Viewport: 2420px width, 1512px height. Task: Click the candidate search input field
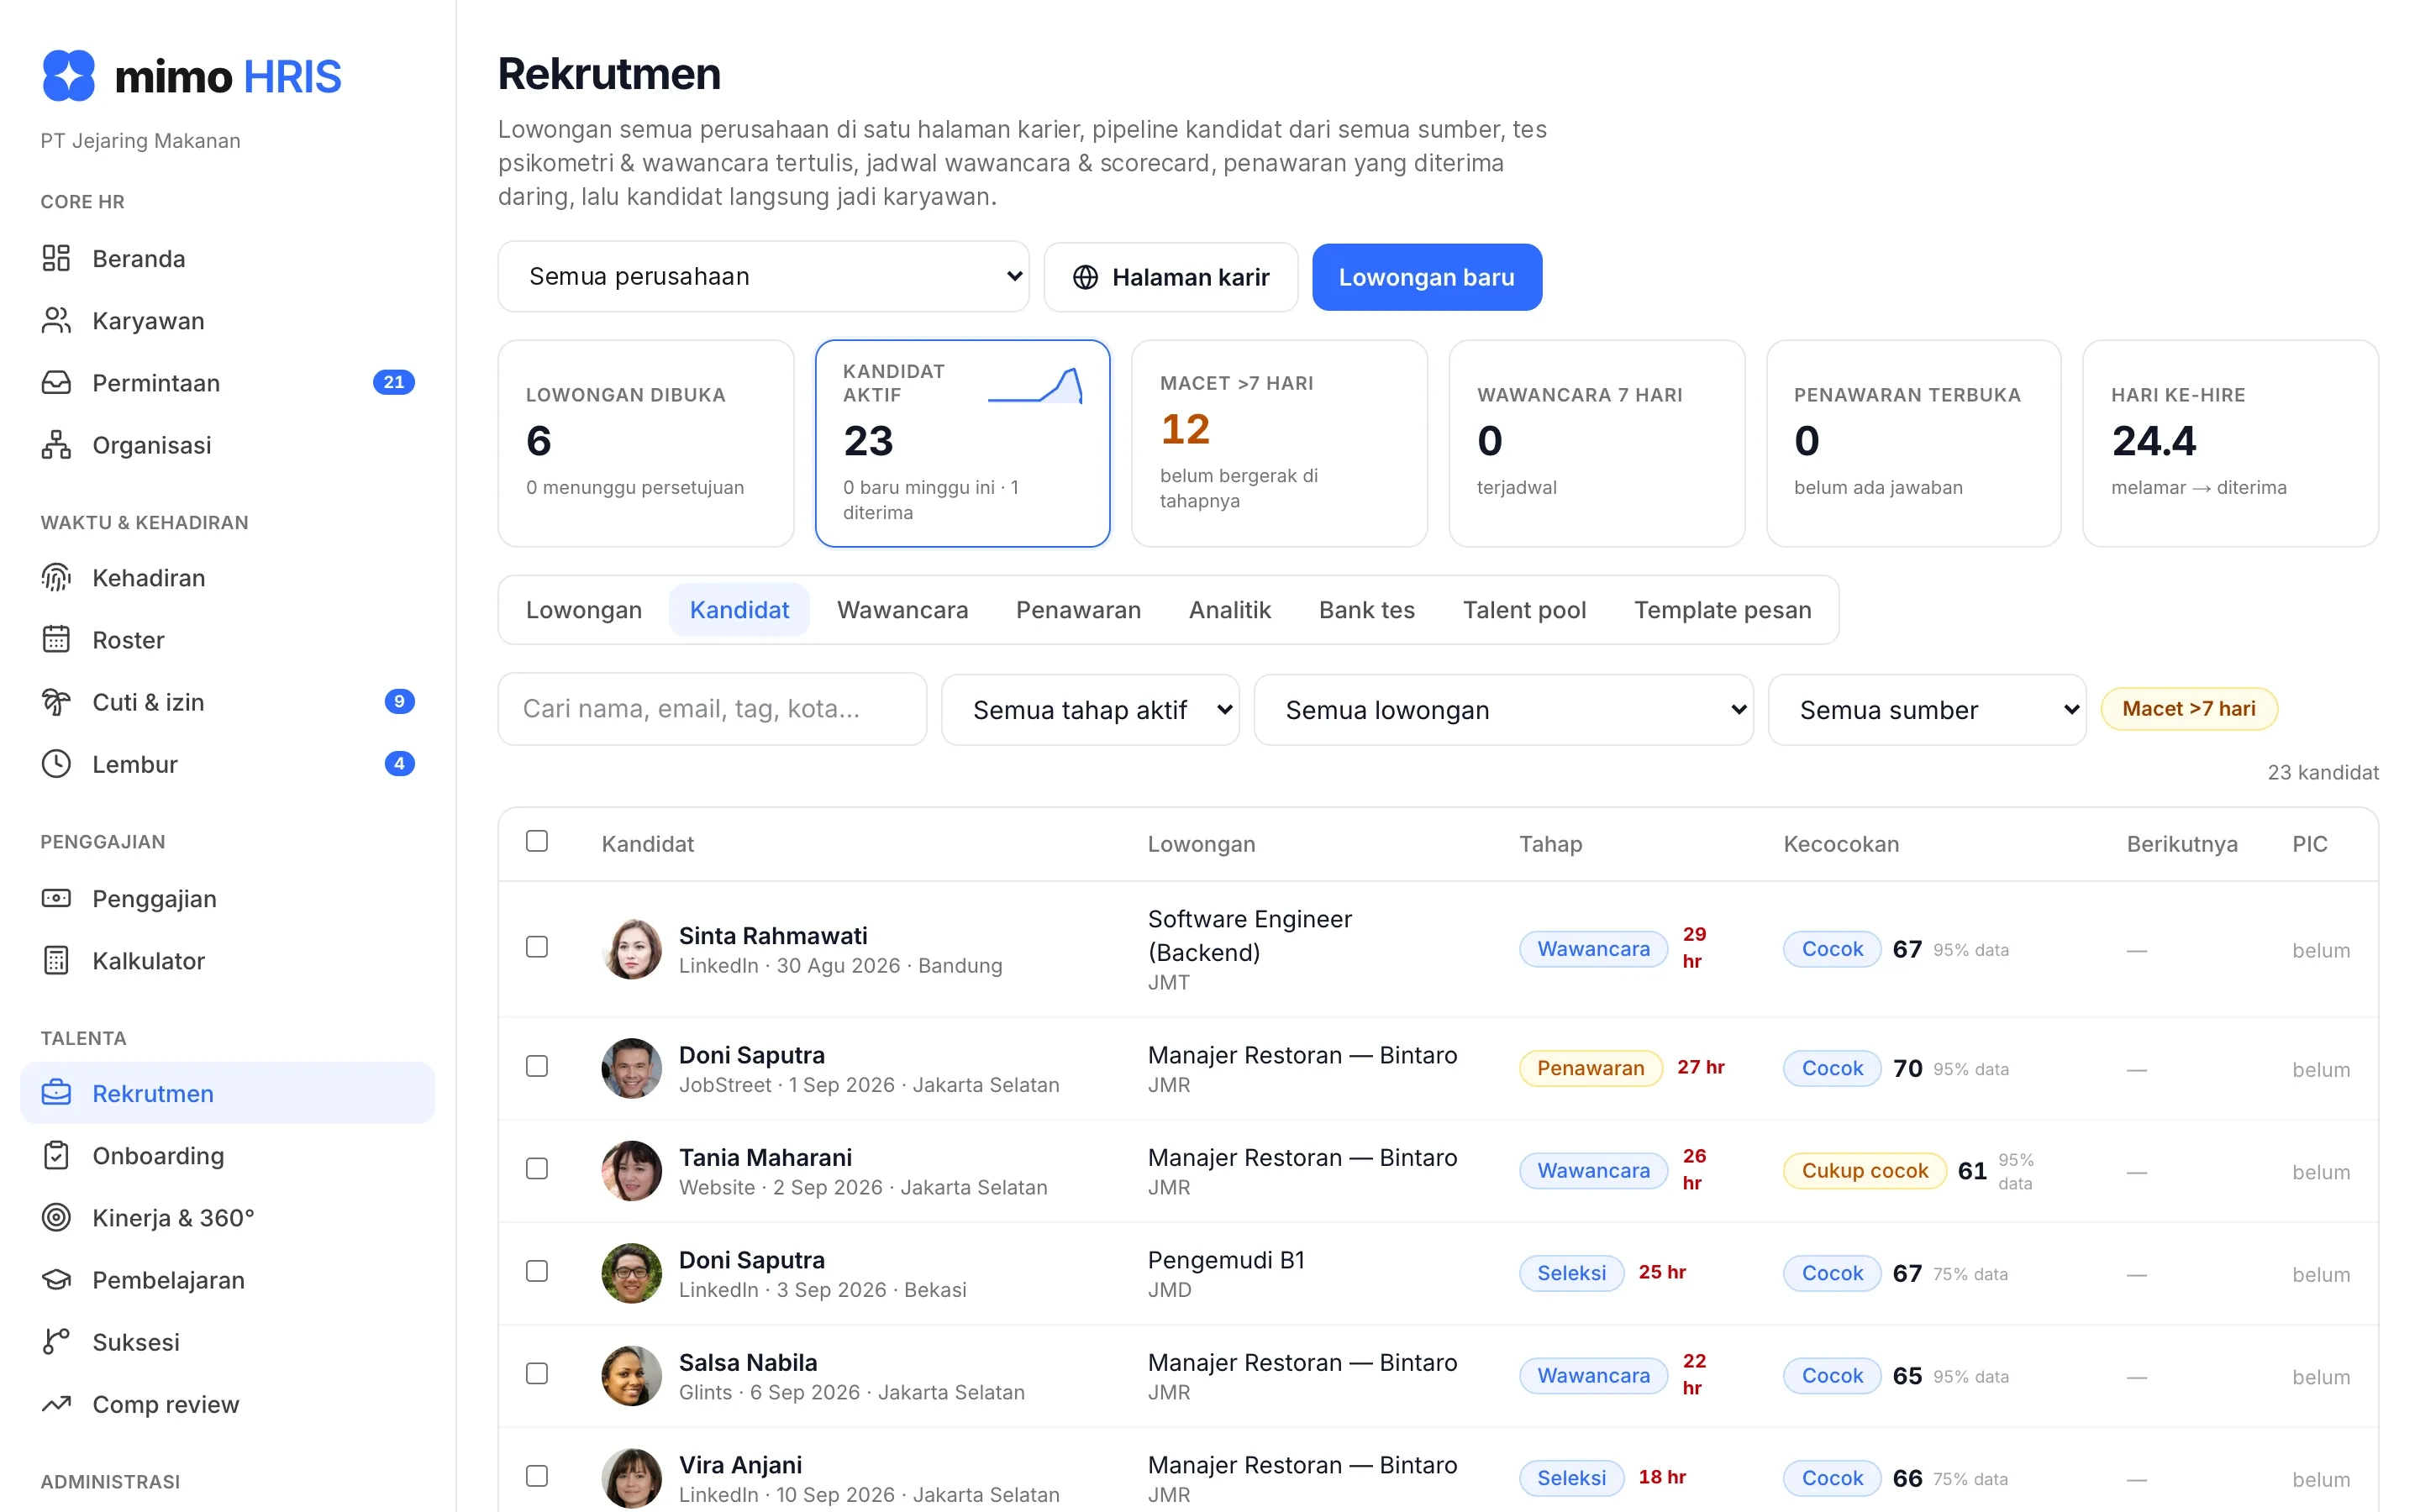pos(713,708)
